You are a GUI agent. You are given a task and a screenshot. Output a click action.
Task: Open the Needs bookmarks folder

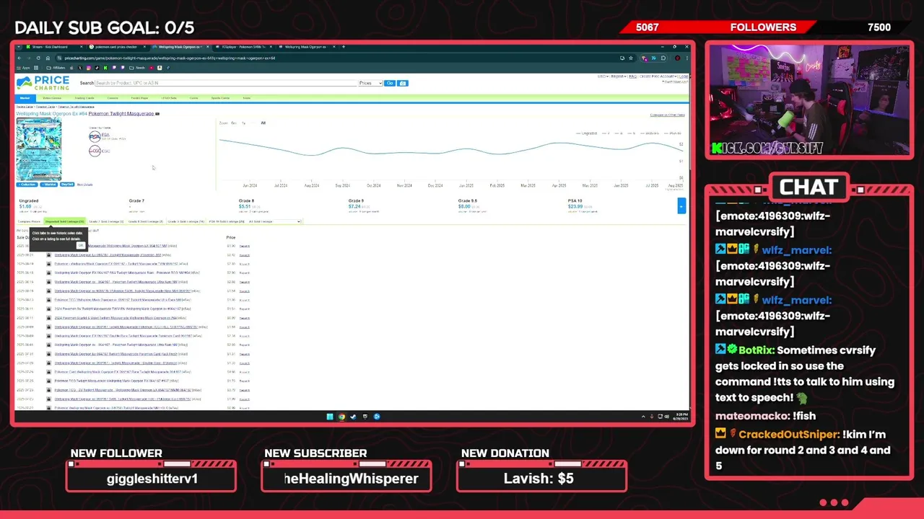pos(137,68)
